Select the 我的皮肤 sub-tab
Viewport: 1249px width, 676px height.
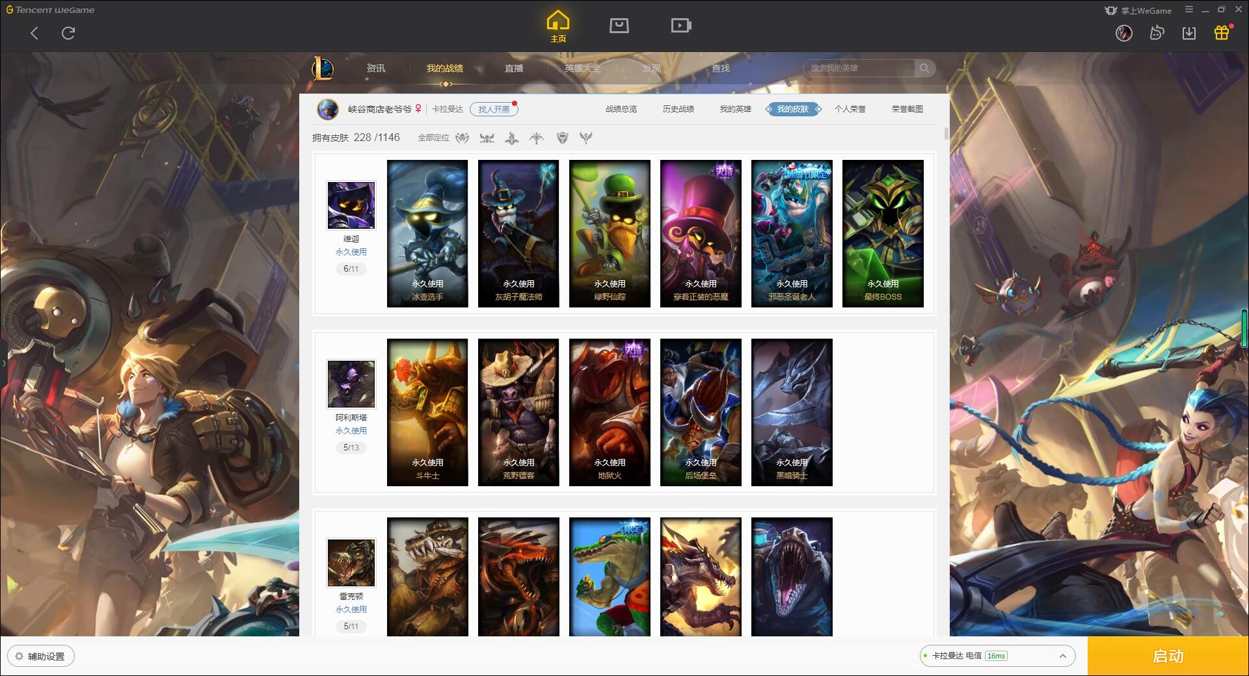(x=793, y=109)
